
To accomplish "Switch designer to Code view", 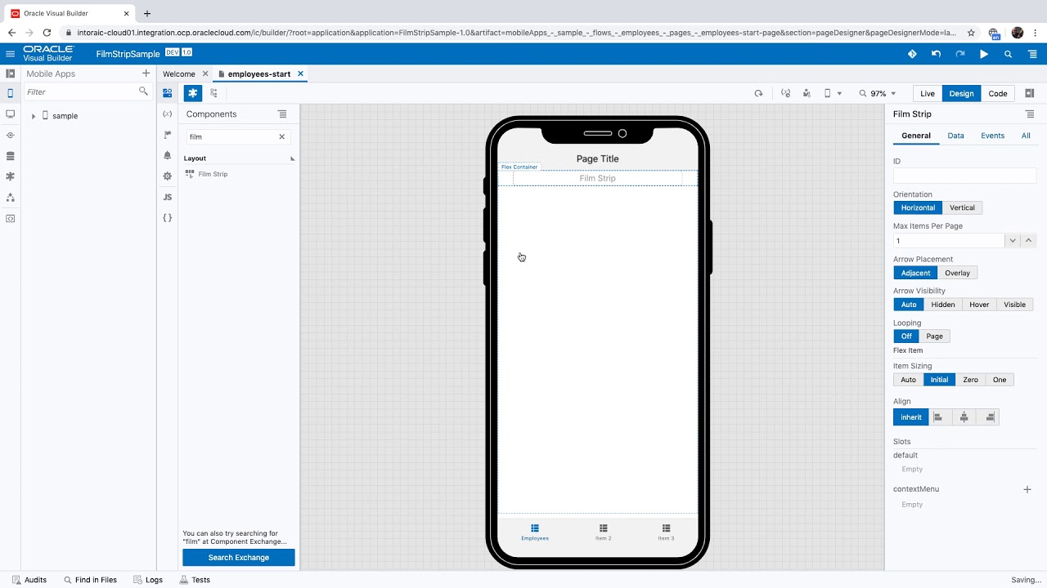I will tap(998, 93).
